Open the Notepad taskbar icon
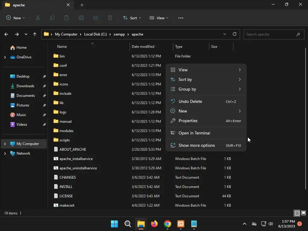The image size is (308, 231). [x=194, y=224]
